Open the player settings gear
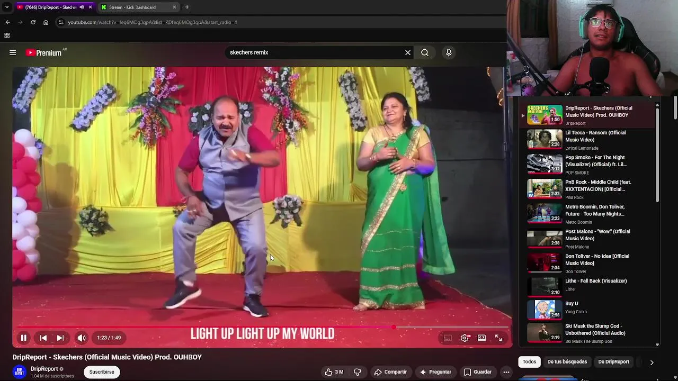 [465, 338]
